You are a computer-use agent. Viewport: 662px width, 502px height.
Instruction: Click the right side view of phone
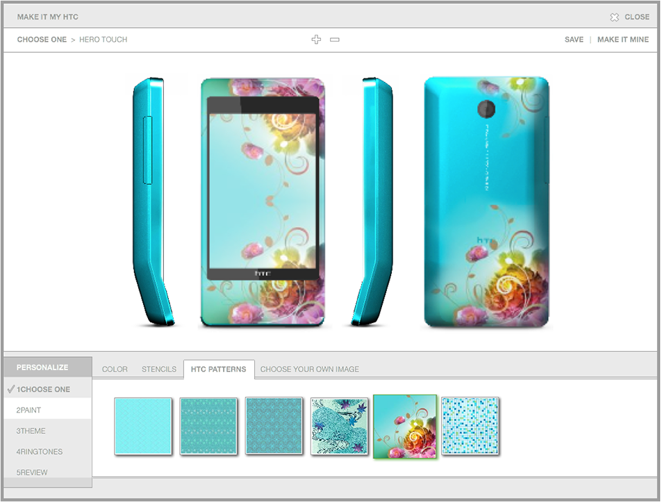click(x=372, y=201)
